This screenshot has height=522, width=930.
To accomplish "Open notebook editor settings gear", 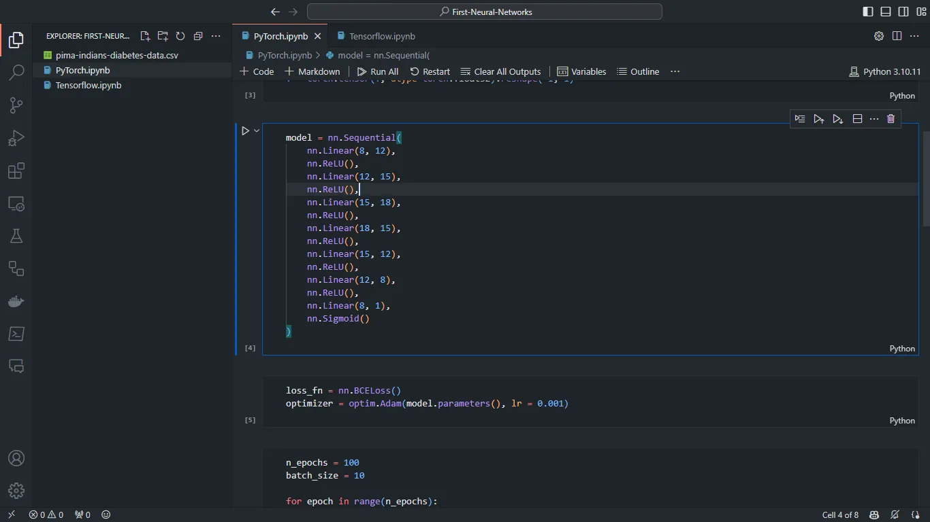I will point(879,36).
